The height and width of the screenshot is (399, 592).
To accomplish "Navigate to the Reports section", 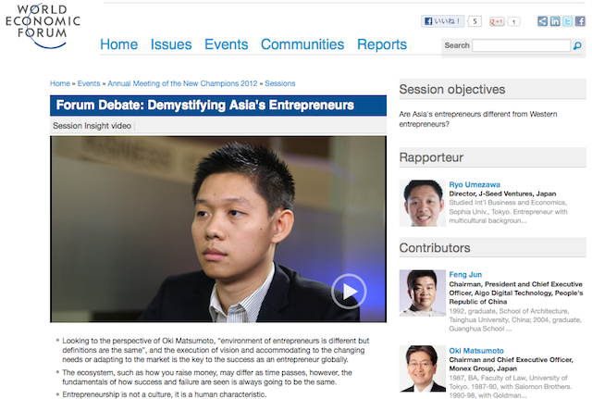I will (382, 44).
